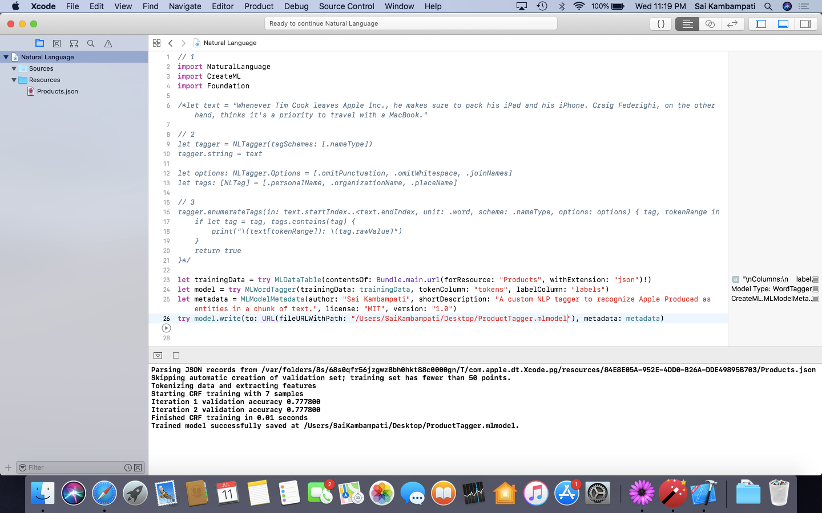
Task: Hide the console using the disclosure triangle
Action: pyautogui.click(x=158, y=355)
